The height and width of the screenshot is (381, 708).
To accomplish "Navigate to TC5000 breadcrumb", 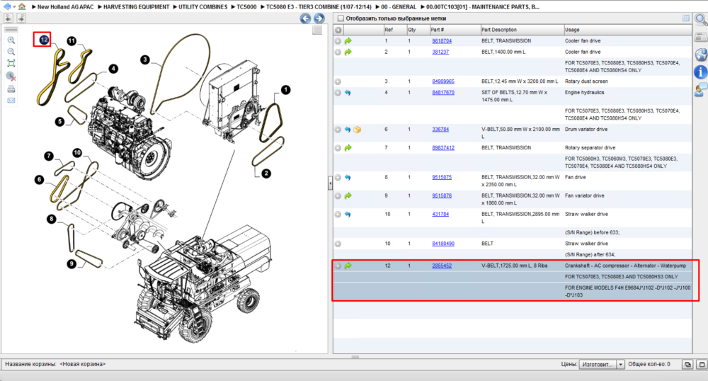I will (246, 7).
